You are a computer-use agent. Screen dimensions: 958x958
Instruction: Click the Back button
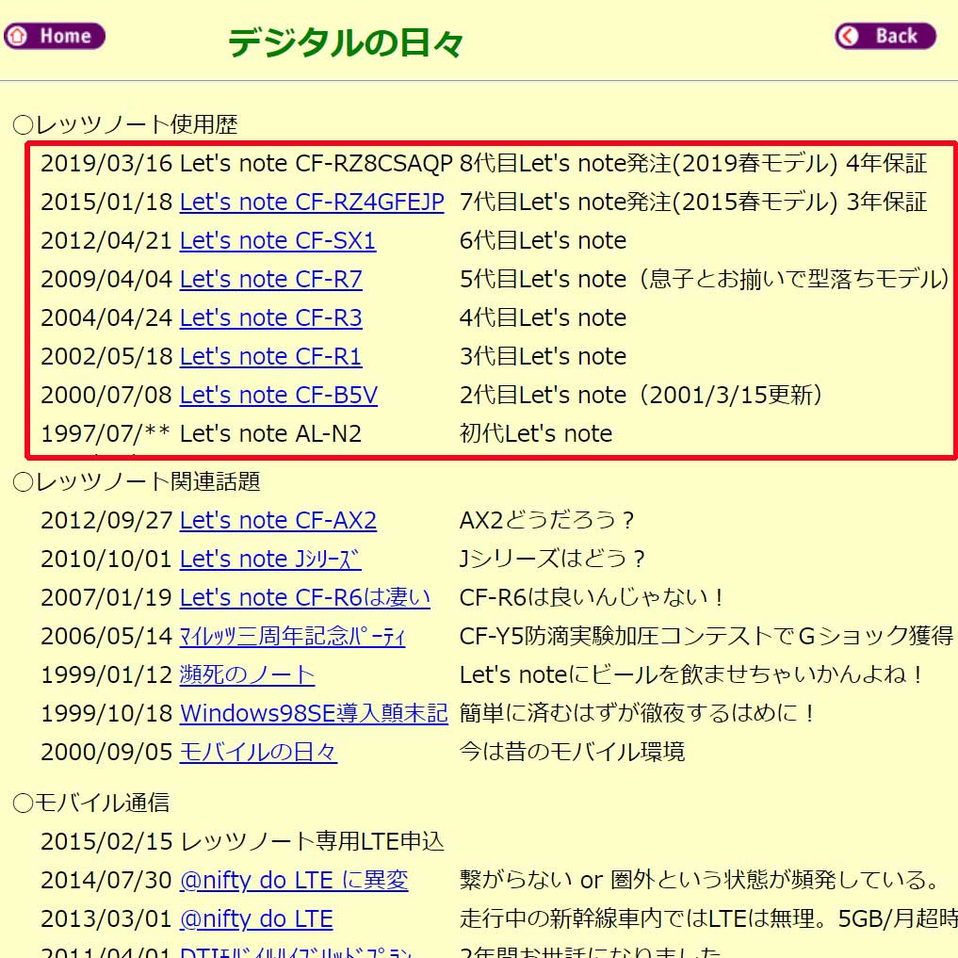tap(885, 36)
